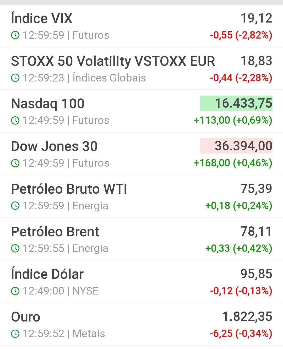Open STOXX 50 Volatility VSTOXX EUR
The image size is (283, 349).
point(113,61)
